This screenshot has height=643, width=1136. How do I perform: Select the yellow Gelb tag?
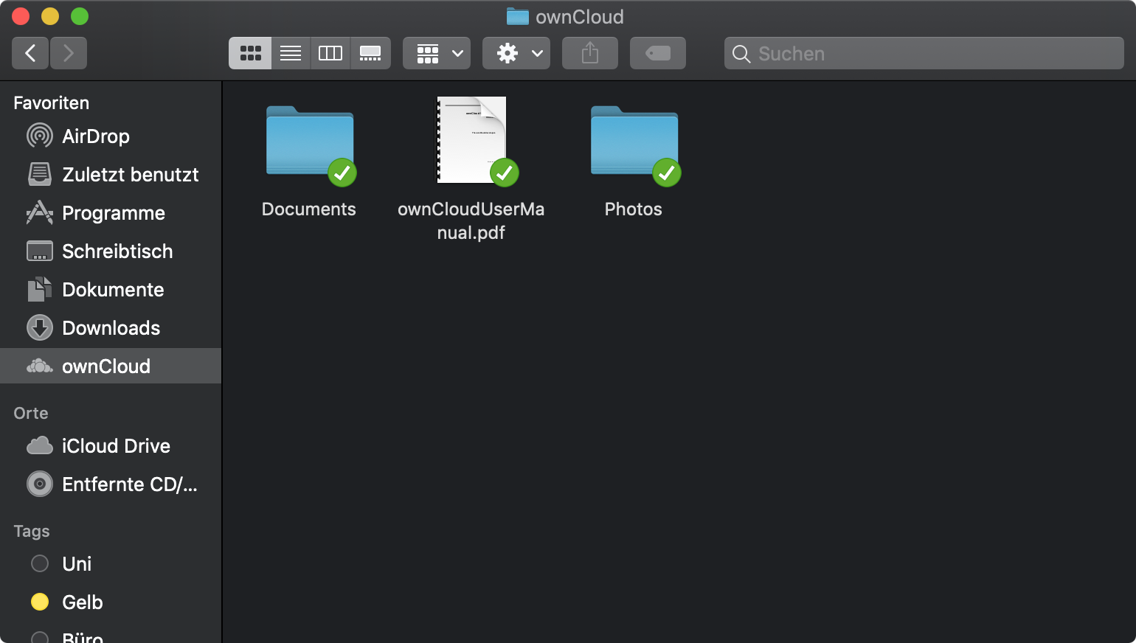tap(111, 602)
